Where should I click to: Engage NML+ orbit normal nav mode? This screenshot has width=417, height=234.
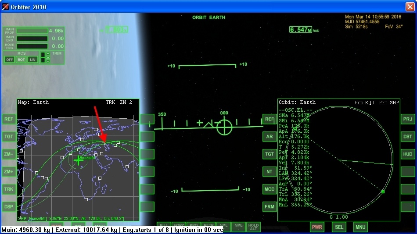223,227
